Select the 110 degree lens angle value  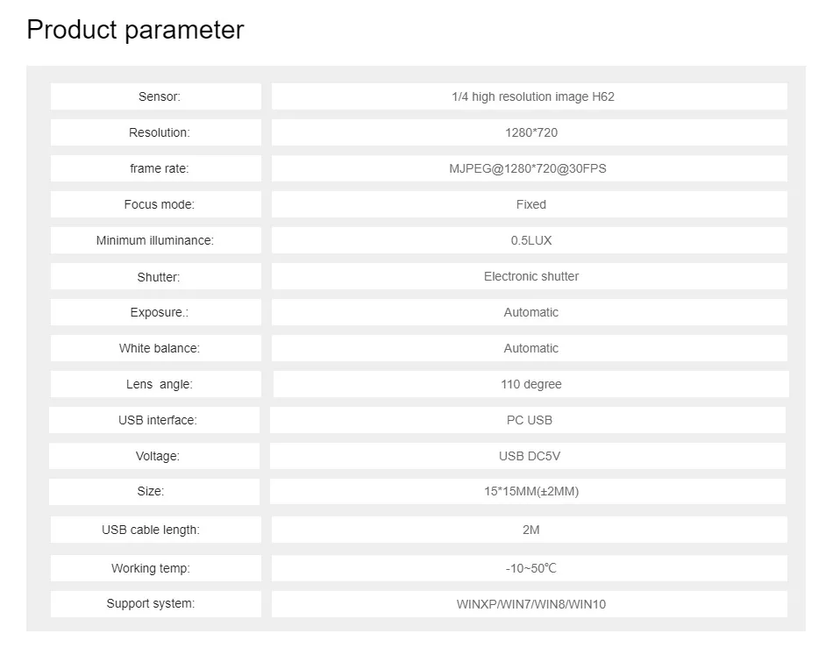[x=530, y=384]
